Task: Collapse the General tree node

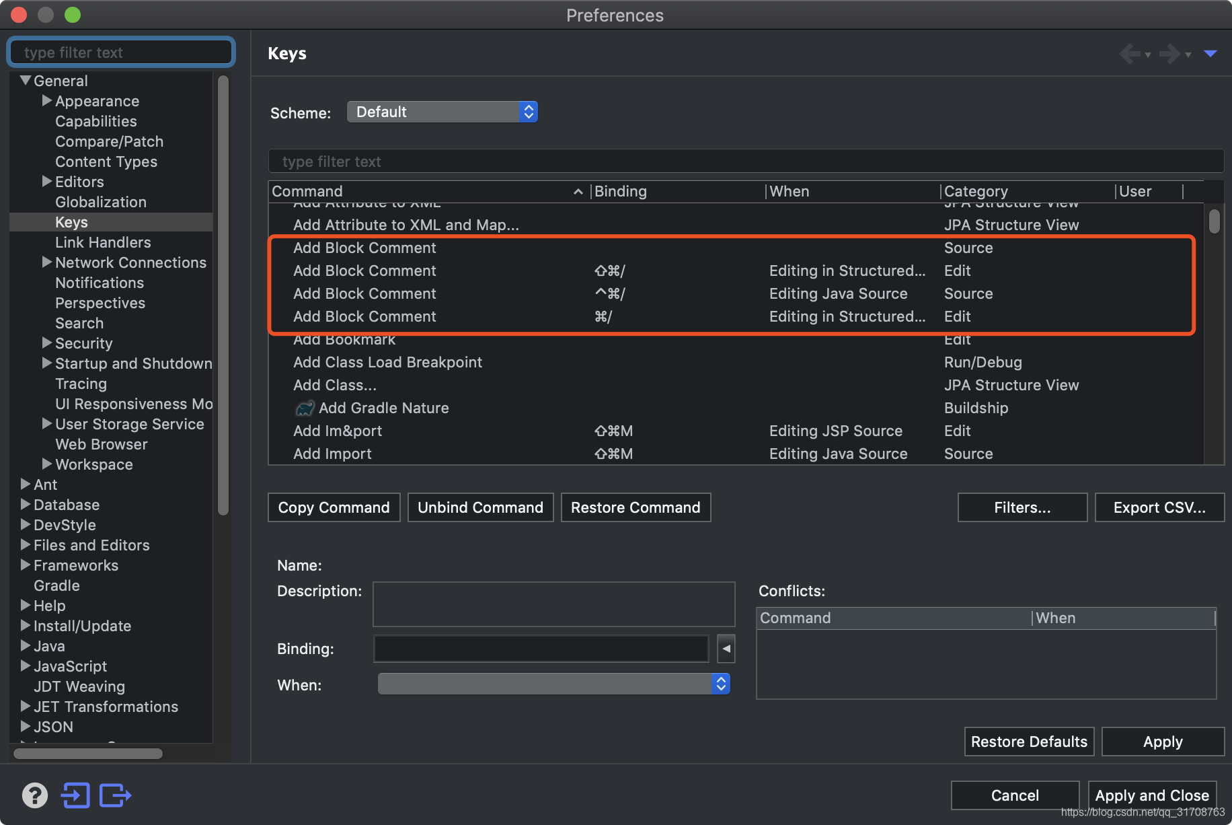Action: [x=26, y=81]
